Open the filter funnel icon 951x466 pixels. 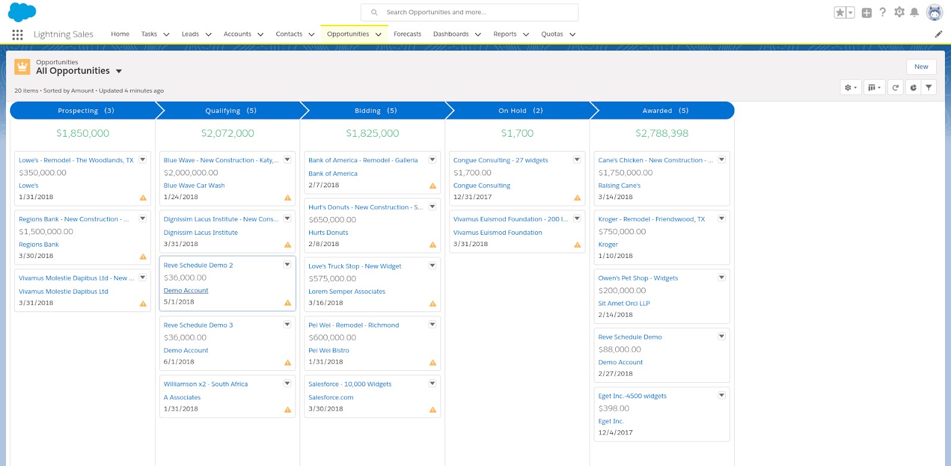click(929, 87)
